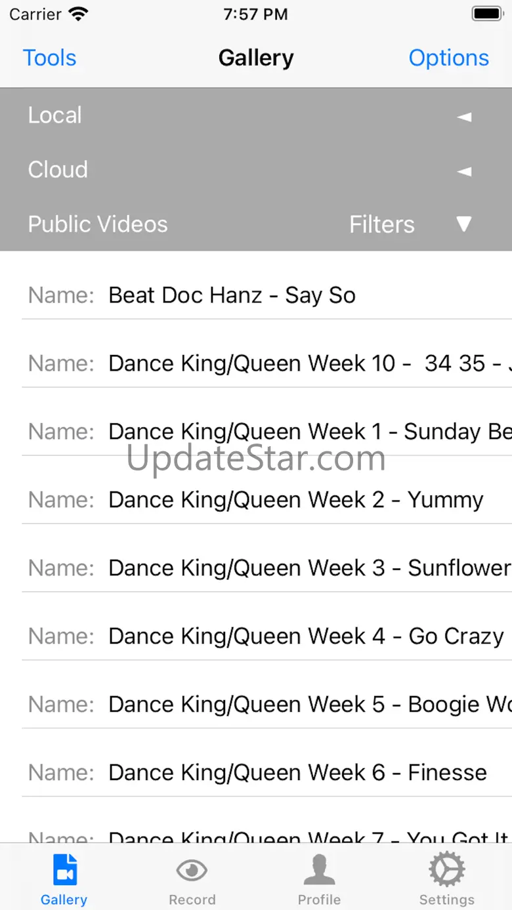Screen dimensions: 512x910
Task: Open Beat Doc Hanz - Say So video
Action: pyautogui.click(x=232, y=295)
